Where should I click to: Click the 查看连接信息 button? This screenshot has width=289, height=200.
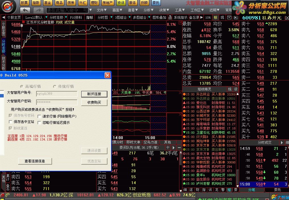click(35, 161)
